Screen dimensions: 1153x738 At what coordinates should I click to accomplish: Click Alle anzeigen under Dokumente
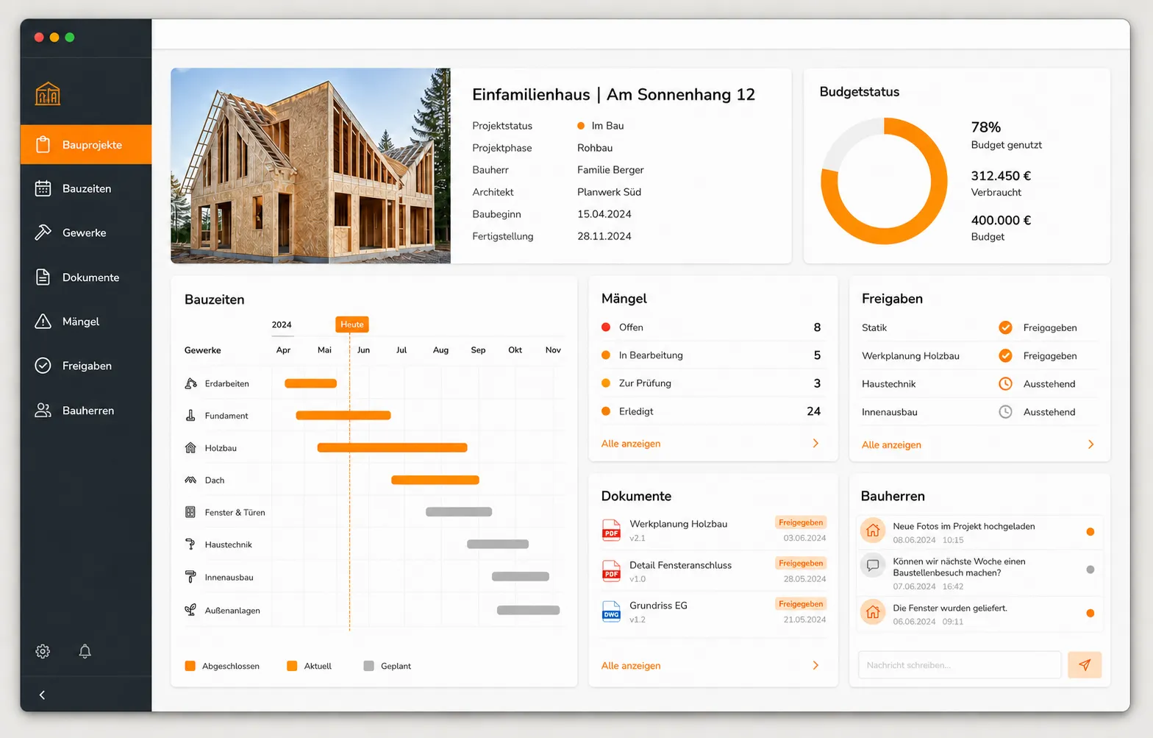[631, 666]
